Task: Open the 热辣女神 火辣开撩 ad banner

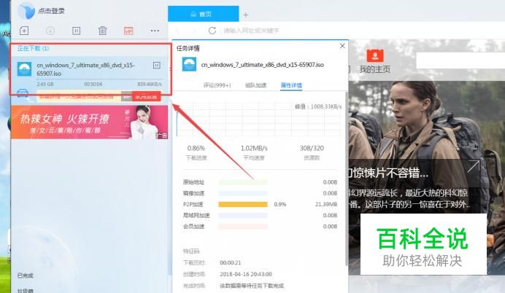Action: click(89, 122)
